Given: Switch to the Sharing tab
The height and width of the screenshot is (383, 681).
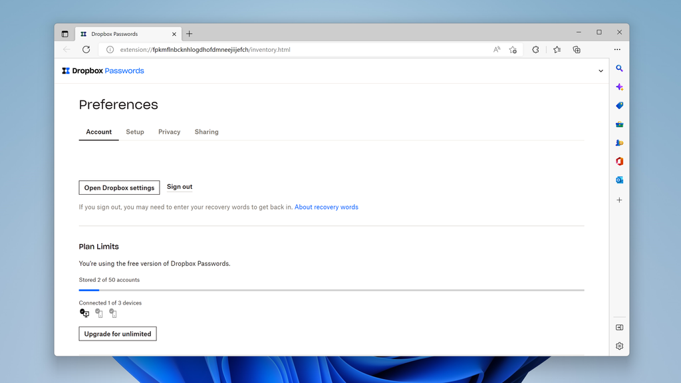Looking at the screenshot, I should click(206, 132).
